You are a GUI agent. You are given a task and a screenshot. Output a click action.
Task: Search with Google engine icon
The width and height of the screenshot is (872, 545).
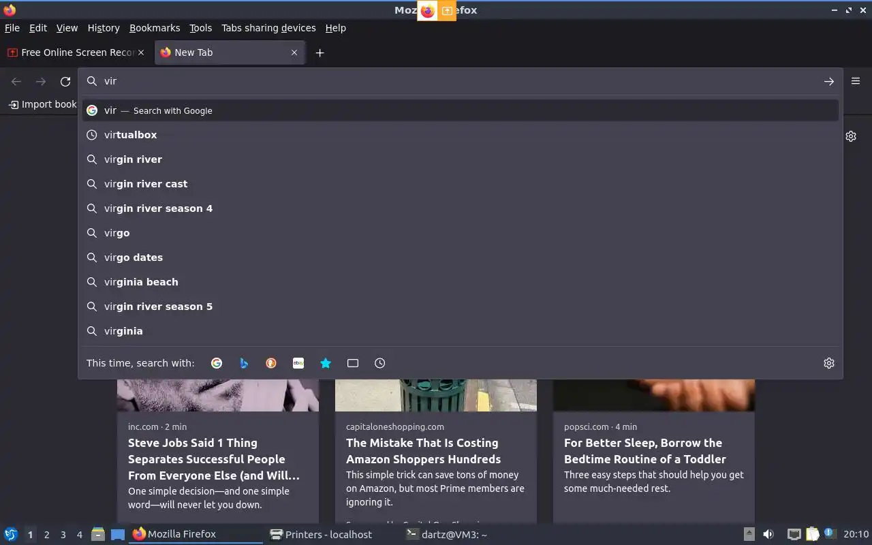pyautogui.click(x=217, y=363)
